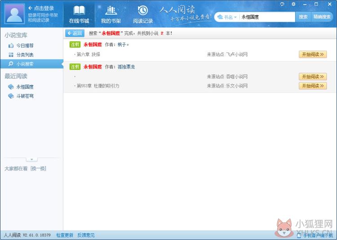The image size is (337, 240).
Task: Open the 我的书架 bookshelf tab
Action: tap(111, 15)
